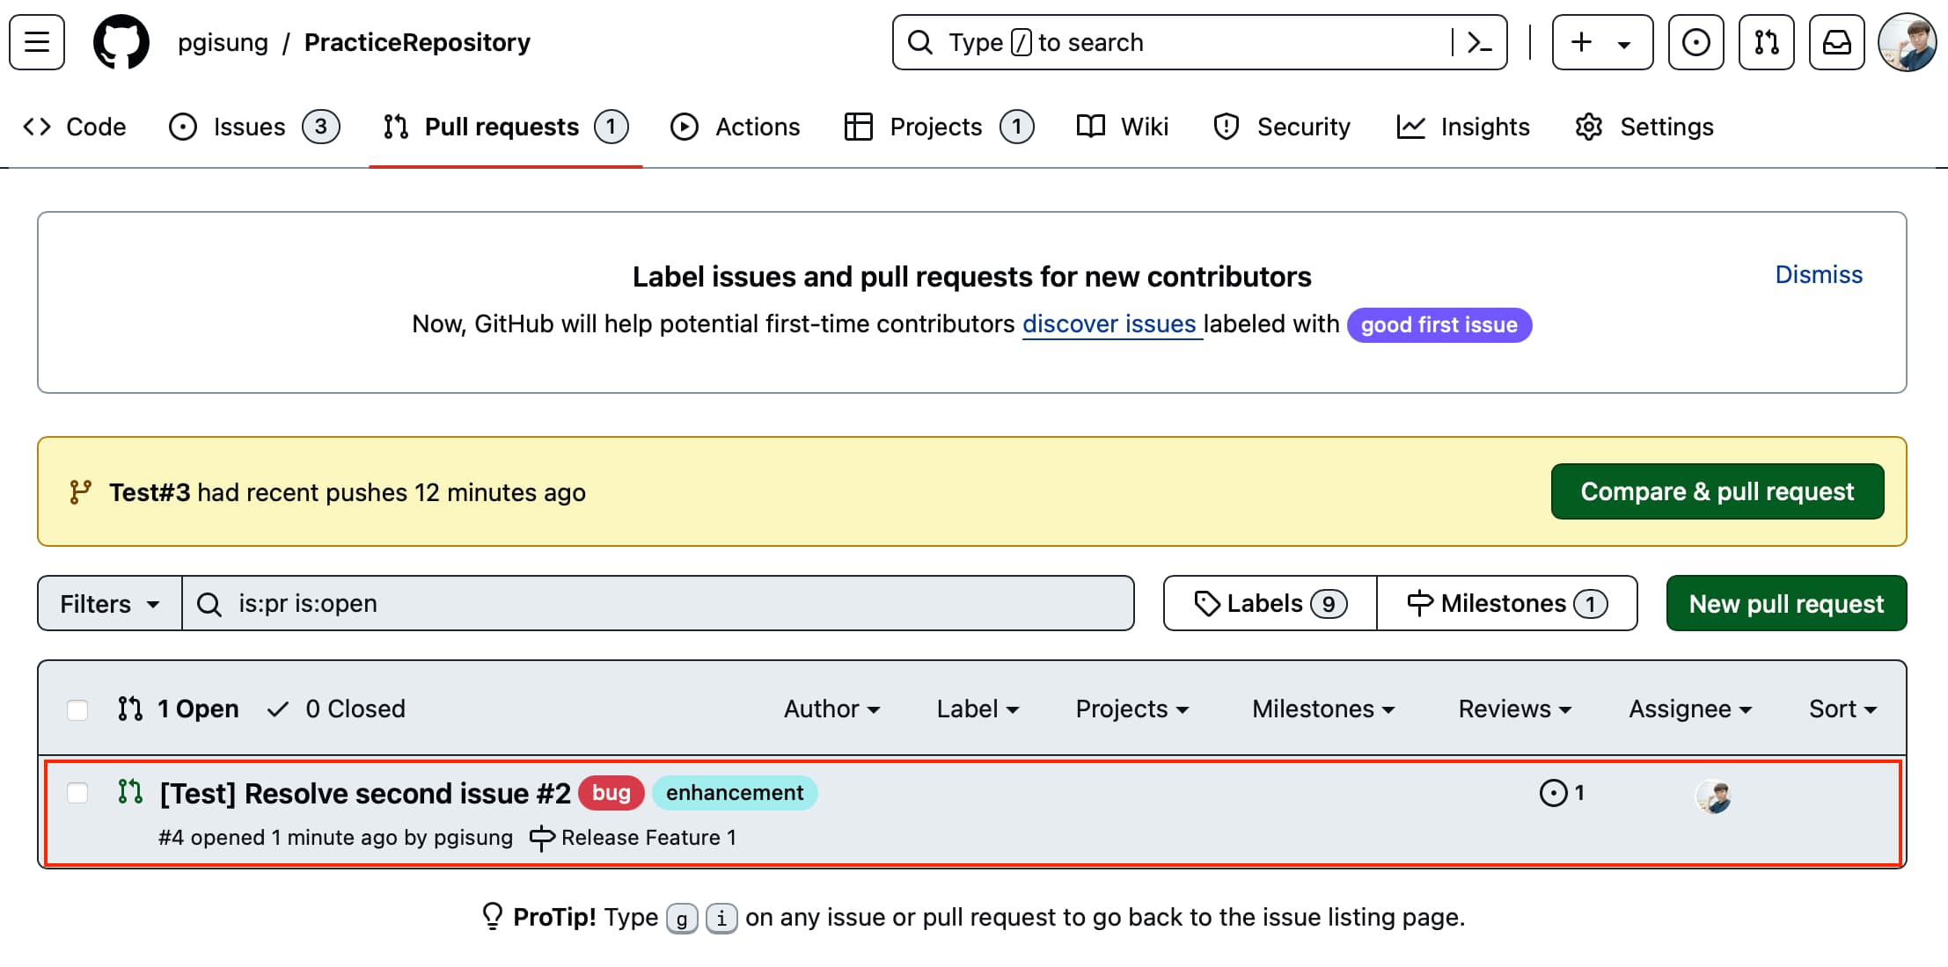Open the PracticeRepository link
1948x967 pixels.
(x=417, y=42)
